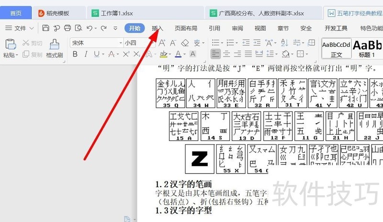This screenshot has height=222, width=383.
Task: Click the Decrease Indent icon
Action: [246, 43]
